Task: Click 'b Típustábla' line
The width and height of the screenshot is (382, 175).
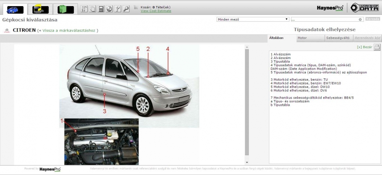Action: pos(280,105)
